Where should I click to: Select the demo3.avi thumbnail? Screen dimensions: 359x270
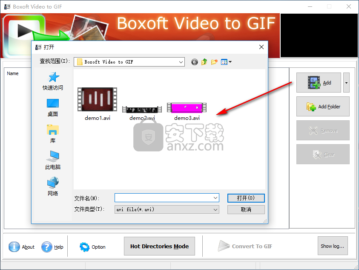pyautogui.click(x=187, y=107)
